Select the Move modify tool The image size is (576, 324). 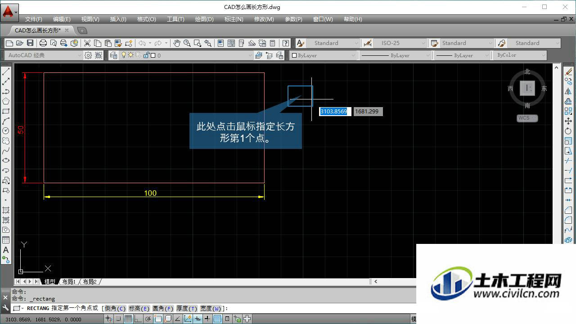coord(569,121)
